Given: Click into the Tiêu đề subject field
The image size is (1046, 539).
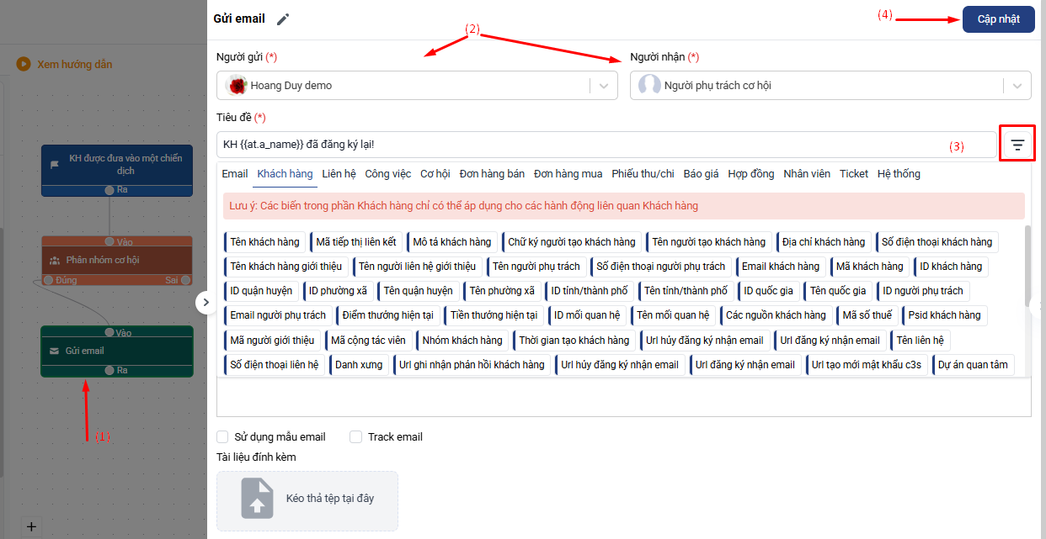Looking at the screenshot, I should click(606, 145).
